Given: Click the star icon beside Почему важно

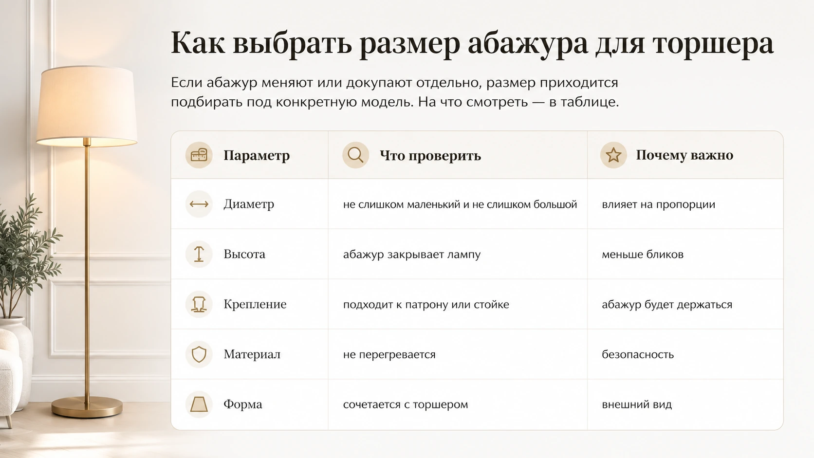Looking at the screenshot, I should [613, 155].
